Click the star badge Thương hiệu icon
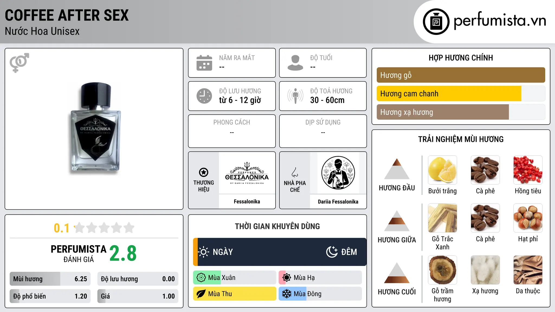The height and width of the screenshot is (312, 555). (x=204, y=172)
